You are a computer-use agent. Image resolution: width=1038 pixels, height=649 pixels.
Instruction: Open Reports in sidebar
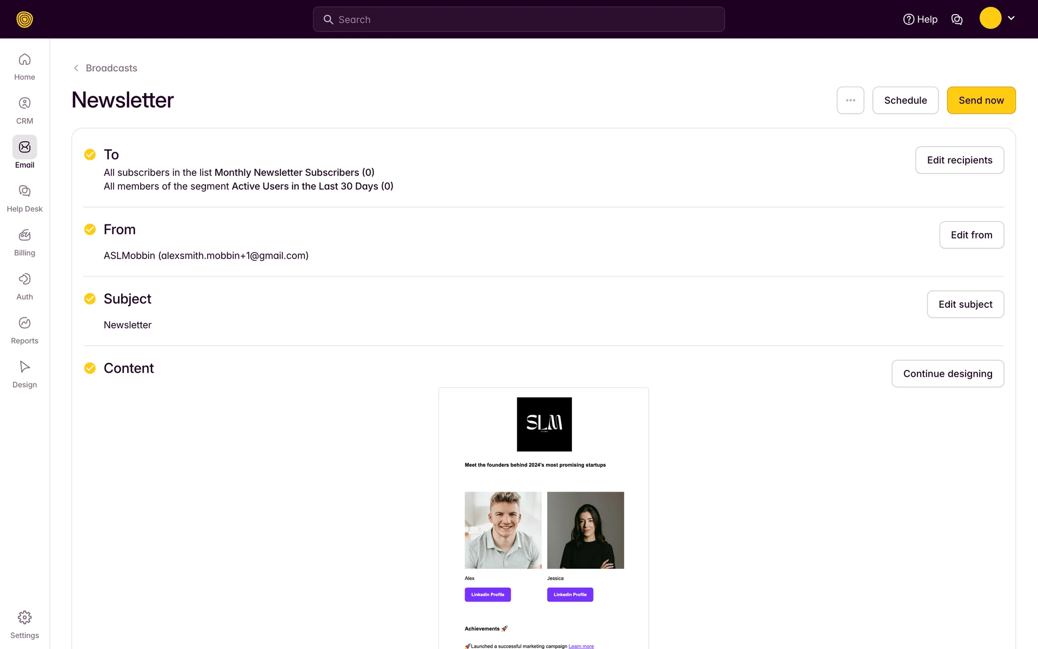[24, 323]
